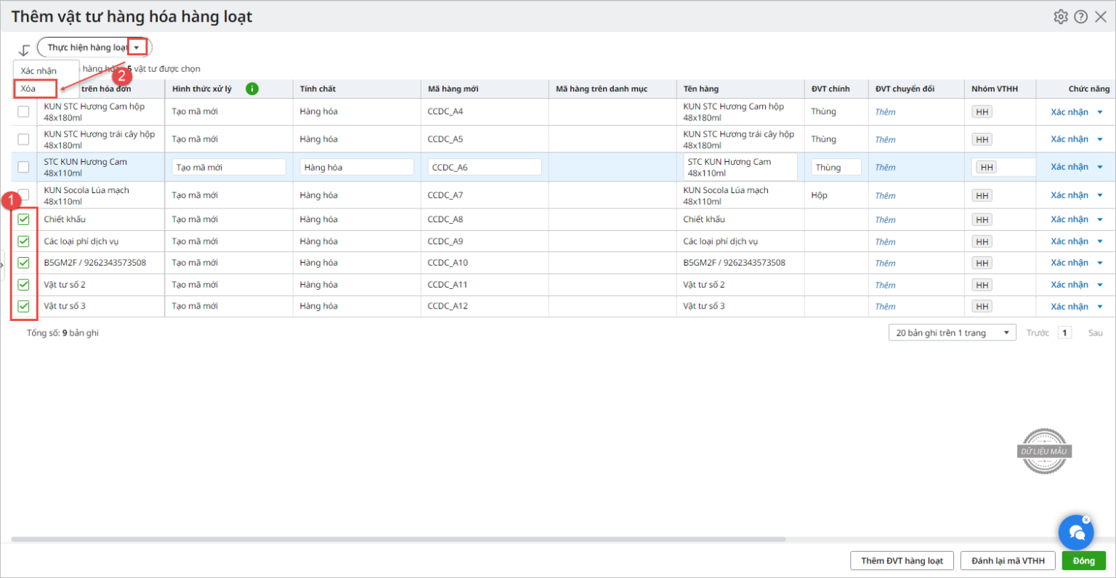Viewport: 1116px width, 578px height.
Task: Click the HH group tag in the CCDC_A4 row
Action: point(982,112)
